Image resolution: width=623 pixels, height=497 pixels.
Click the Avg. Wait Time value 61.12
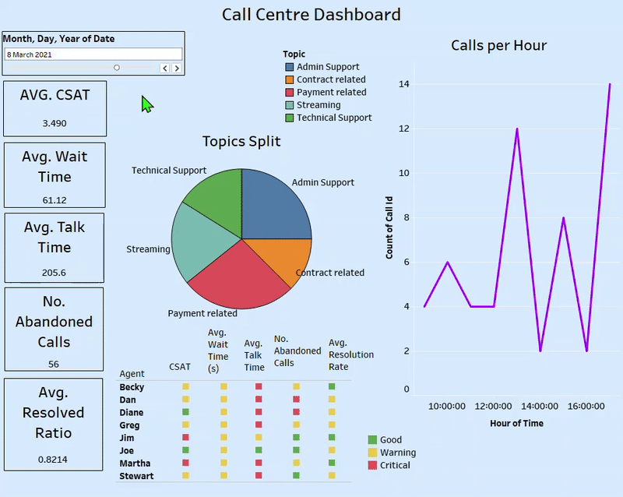coord(55,200)
